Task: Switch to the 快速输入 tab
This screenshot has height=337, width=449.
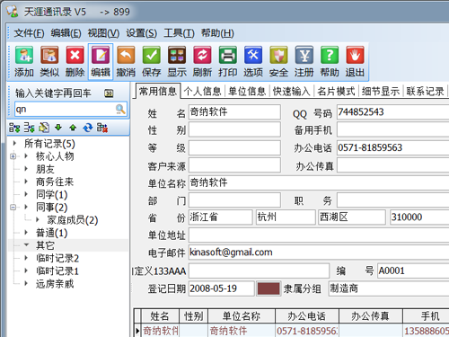Action: (291, 91)
